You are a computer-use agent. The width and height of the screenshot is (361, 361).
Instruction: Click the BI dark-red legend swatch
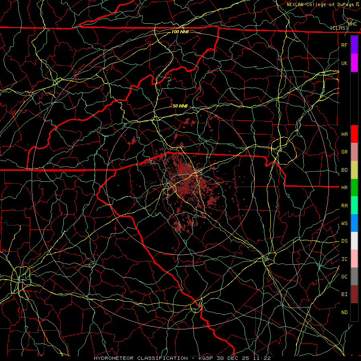click(x=354, y=294)
